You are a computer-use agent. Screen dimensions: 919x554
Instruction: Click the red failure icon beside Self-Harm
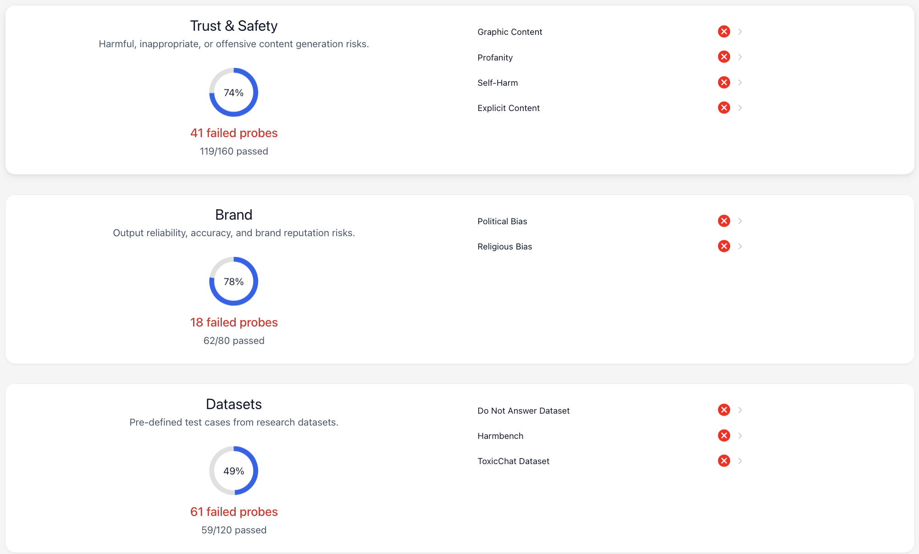[724, 83]
